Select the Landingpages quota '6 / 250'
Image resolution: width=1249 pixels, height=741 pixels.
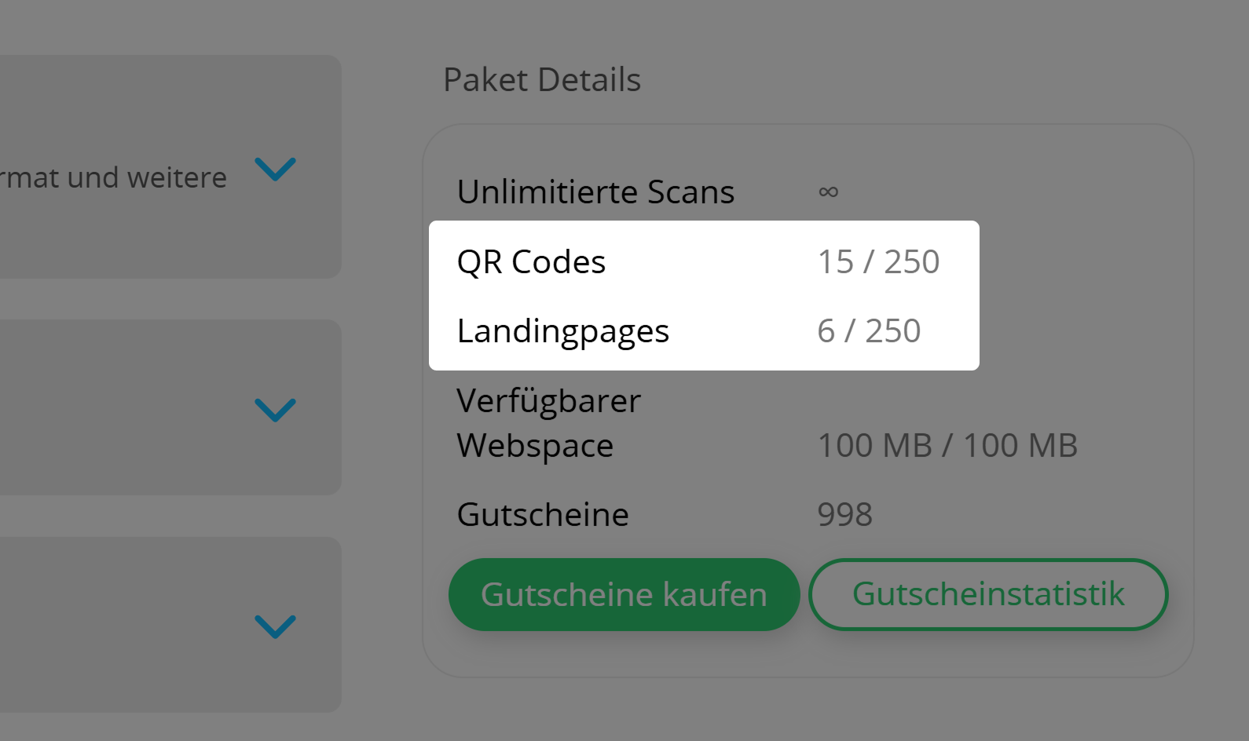[x=868, y=330]
